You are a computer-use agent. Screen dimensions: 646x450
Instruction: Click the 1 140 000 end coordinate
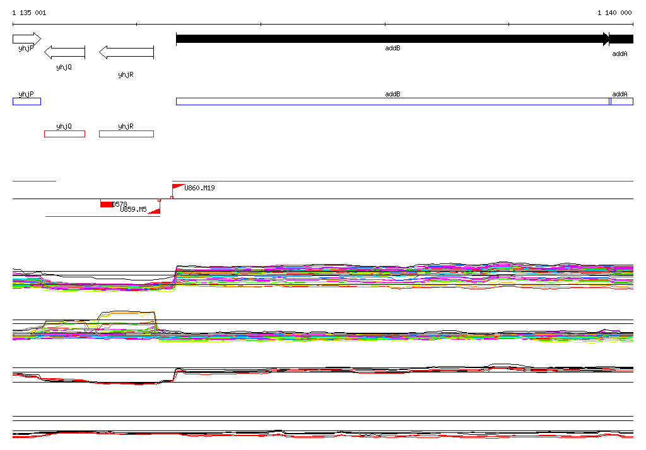(614, 13)
